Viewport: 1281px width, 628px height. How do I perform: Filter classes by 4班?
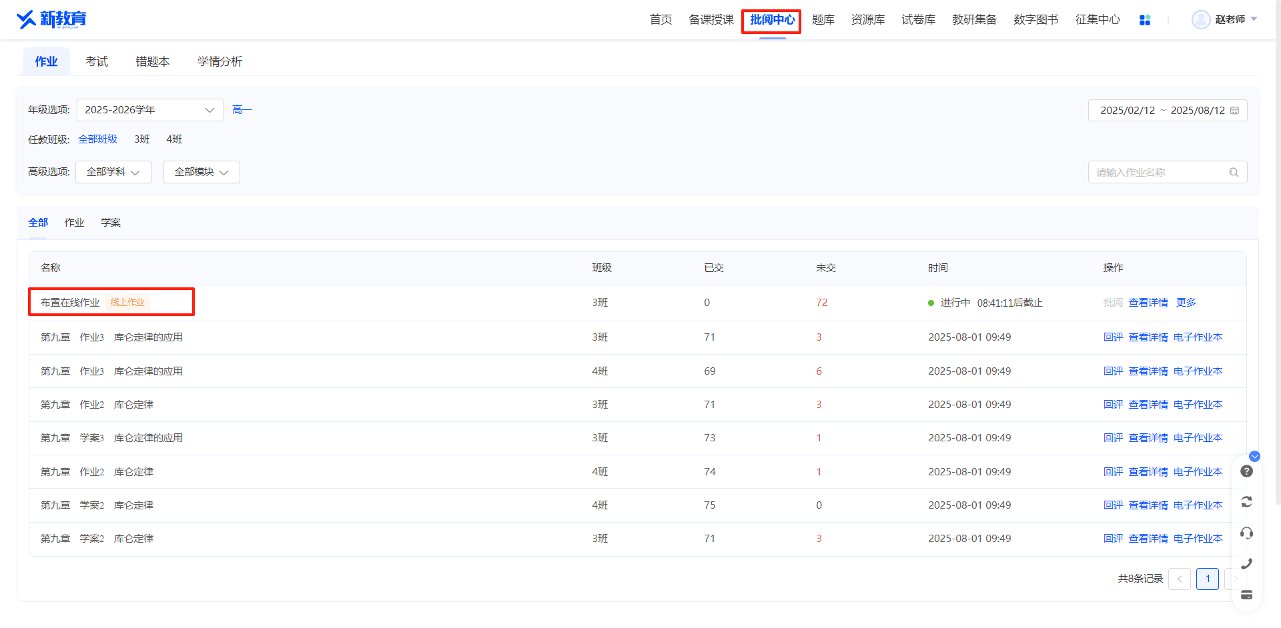pyautogui.click(x=174, y=139)
